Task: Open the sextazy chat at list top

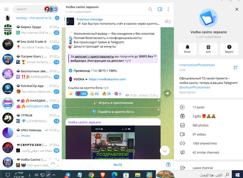Action: tap(31, 18)
